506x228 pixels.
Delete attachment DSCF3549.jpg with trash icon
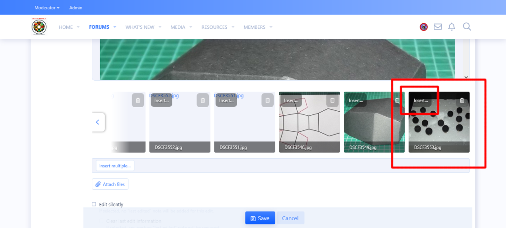[397, 100]
